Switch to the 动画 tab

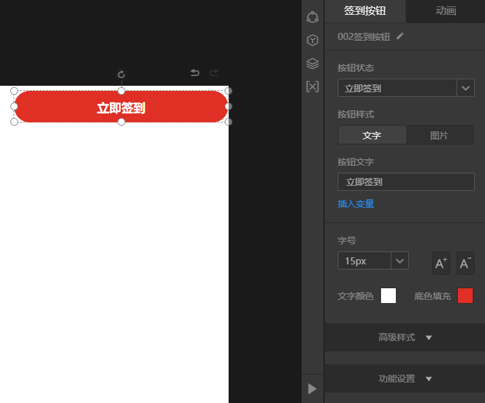(x=446, y=11)
